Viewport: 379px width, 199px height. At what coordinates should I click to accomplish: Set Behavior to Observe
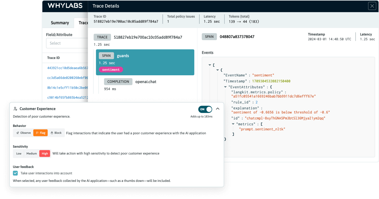(23, 133)
